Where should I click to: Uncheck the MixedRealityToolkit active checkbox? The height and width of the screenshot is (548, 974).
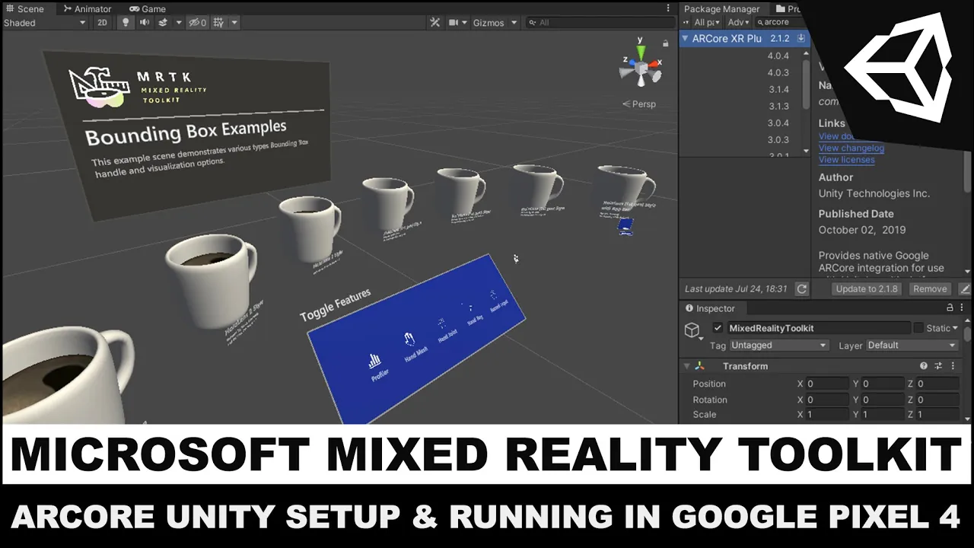(718, 328)
